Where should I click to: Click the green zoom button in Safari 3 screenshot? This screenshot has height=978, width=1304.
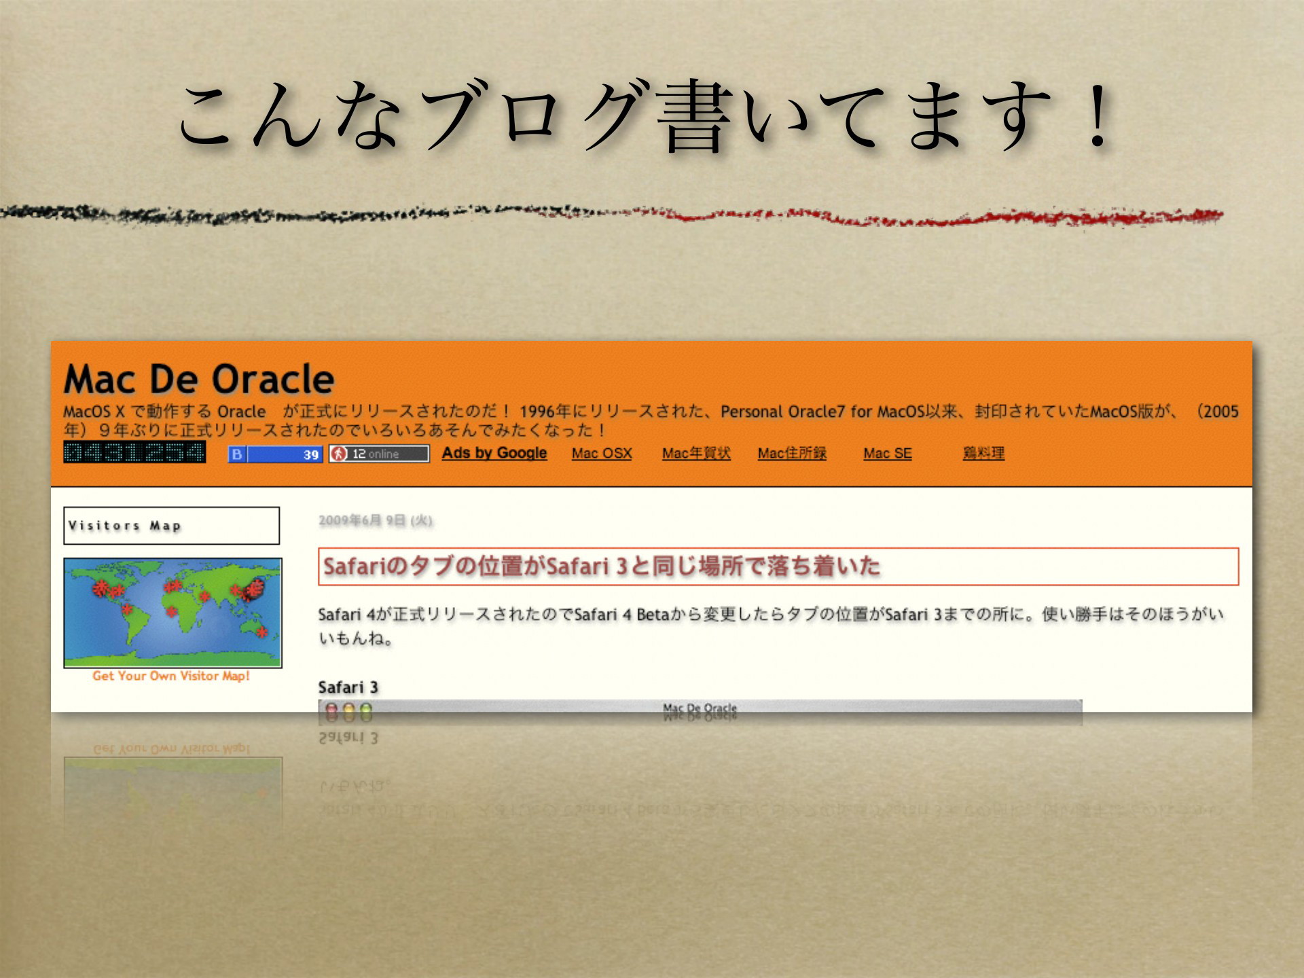click(366, 710)
